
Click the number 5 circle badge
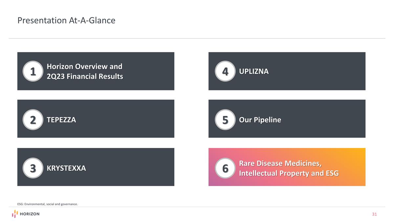point(225,120)
